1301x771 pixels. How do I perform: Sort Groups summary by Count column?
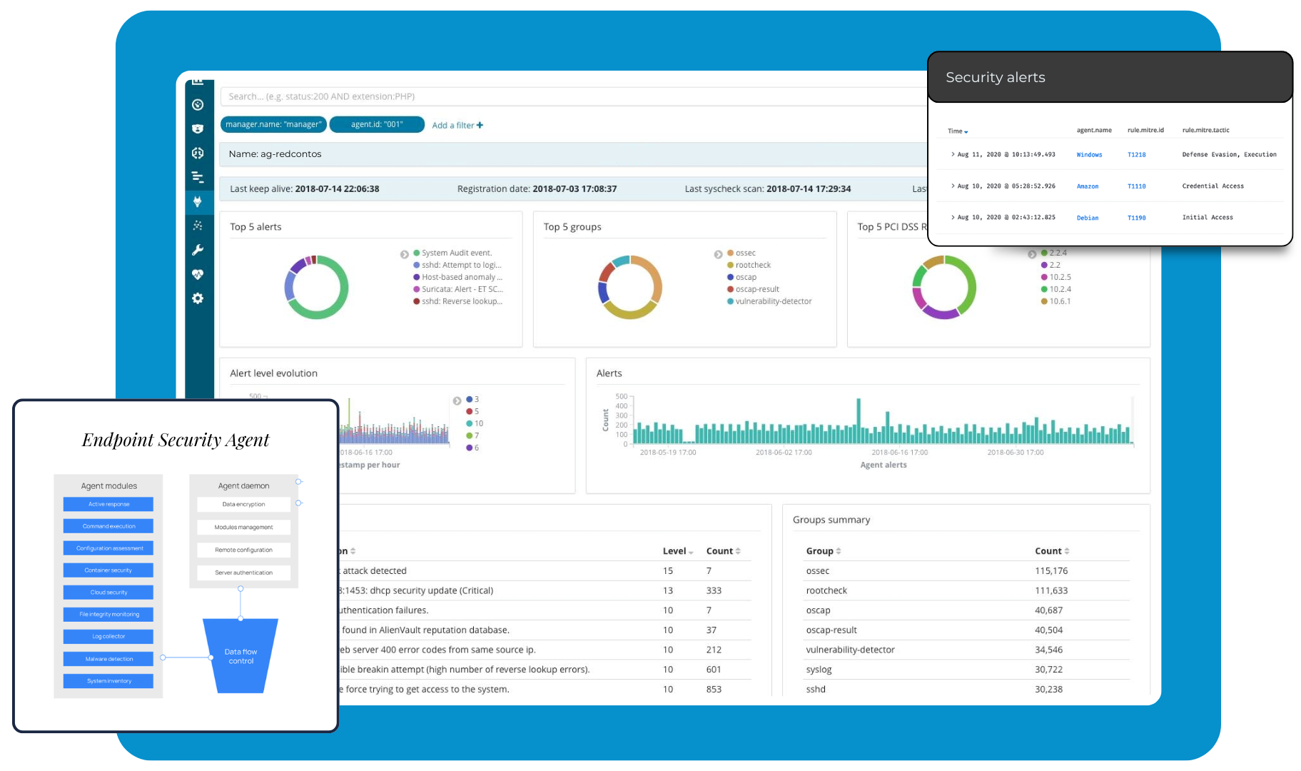click(1052, 551)
